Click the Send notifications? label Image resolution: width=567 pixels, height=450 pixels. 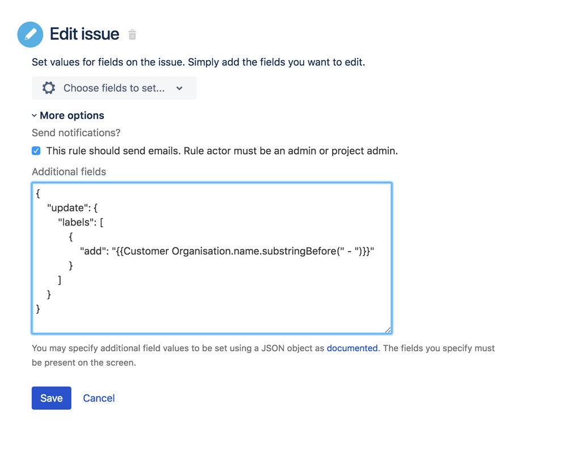(x=76, y=133)
